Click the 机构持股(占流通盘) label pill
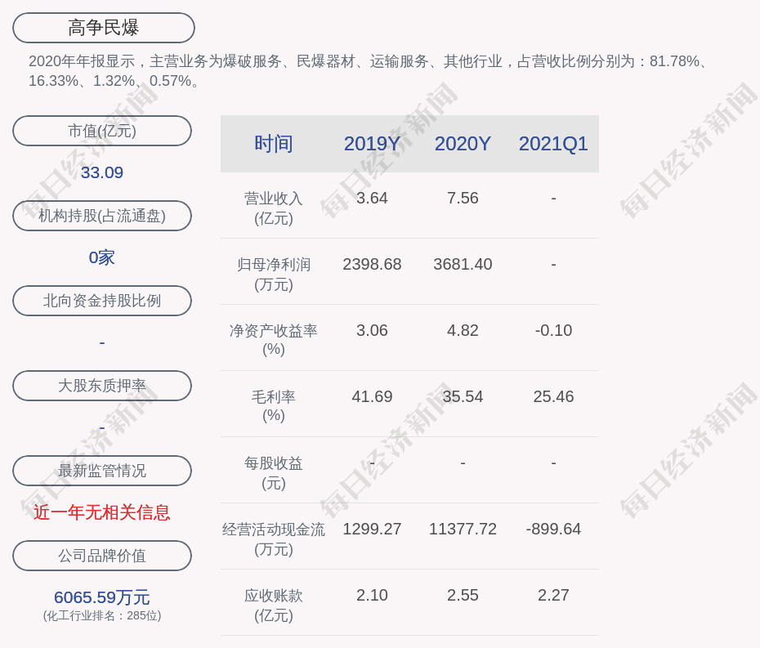 click(x=102, y=216)
